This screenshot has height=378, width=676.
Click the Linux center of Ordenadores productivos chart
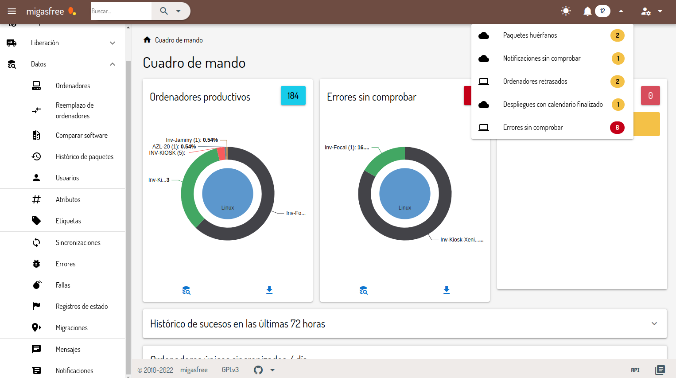228,194
